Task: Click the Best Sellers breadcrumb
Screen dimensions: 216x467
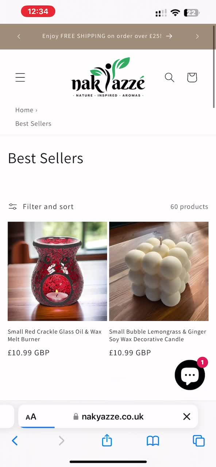Action: pos(33,124)
